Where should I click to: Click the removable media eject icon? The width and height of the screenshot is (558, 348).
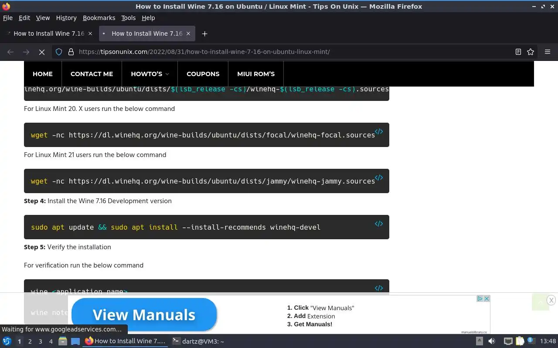pyautogui.click(x=479, y=341)
